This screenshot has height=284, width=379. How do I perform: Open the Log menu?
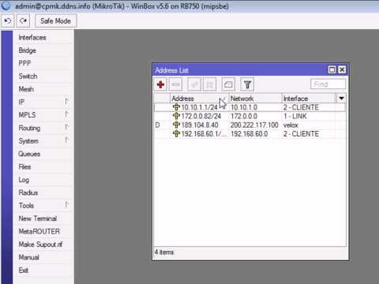tap(43, 180)
